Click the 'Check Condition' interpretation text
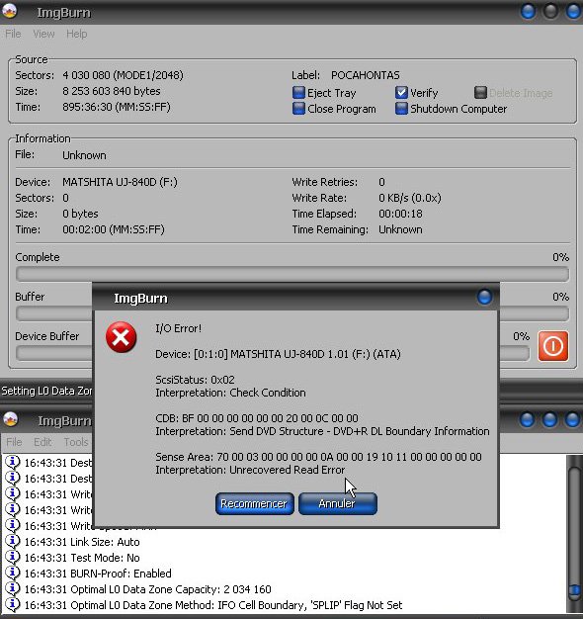Viewport: 583px width, 619px height. pos(268,393)
